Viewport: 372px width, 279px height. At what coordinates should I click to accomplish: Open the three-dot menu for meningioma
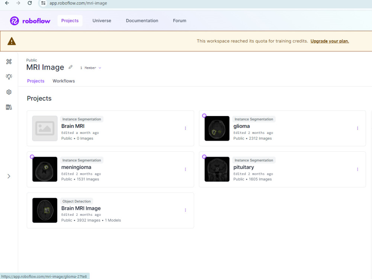(x=185, y=169)
